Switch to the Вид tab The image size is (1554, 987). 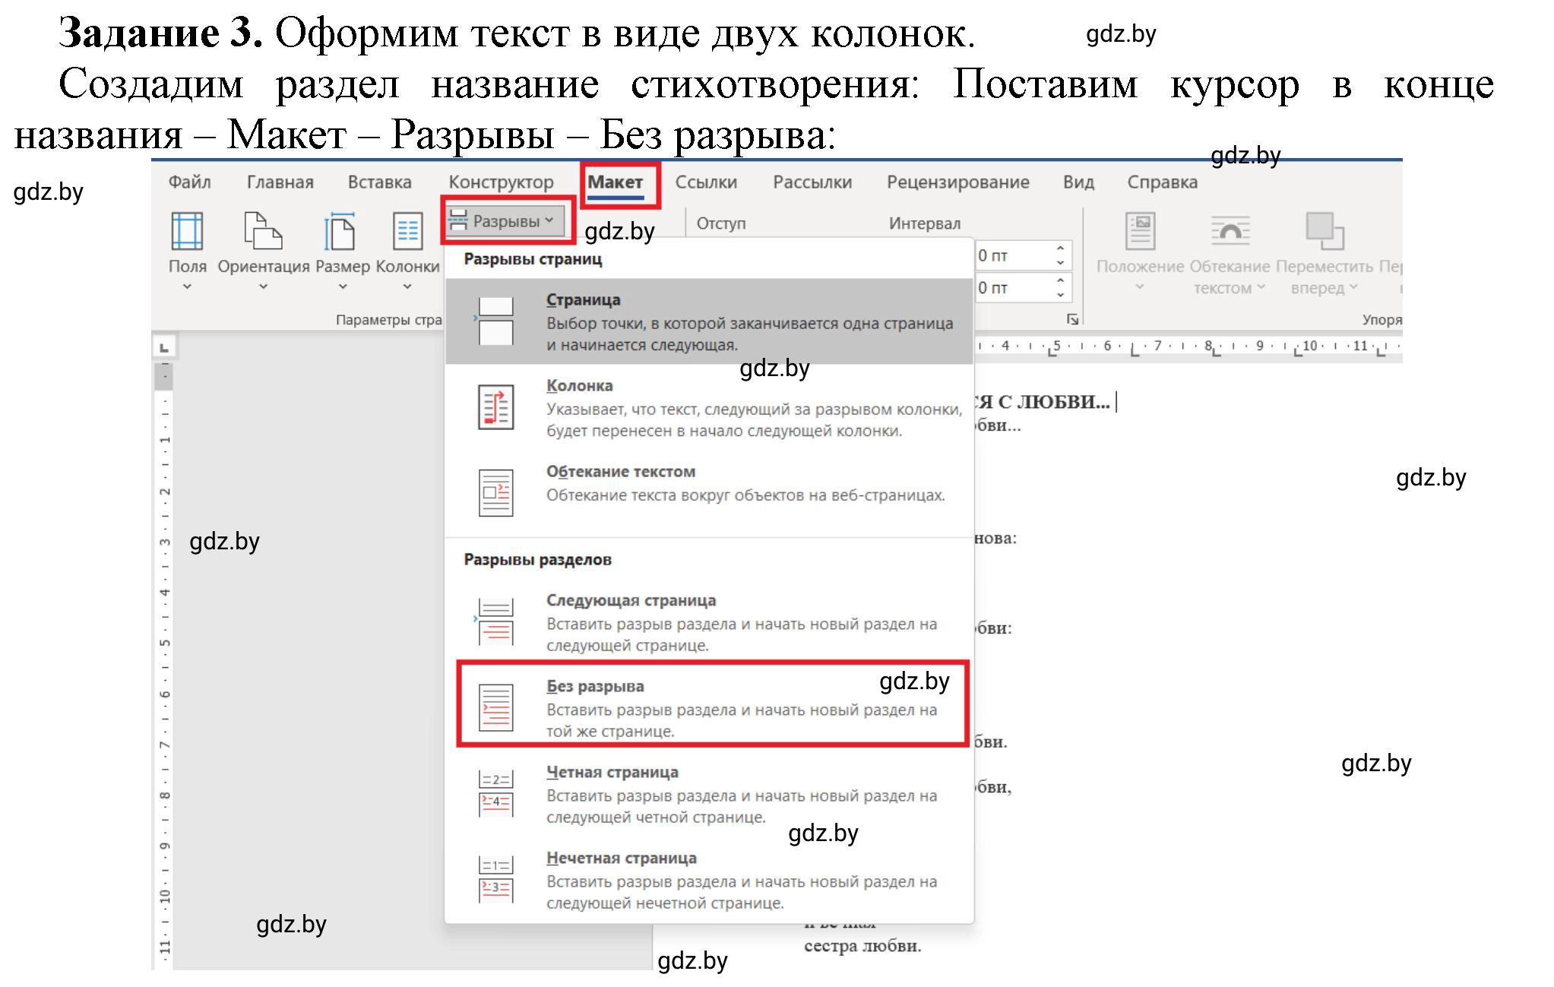(1078, 182)
